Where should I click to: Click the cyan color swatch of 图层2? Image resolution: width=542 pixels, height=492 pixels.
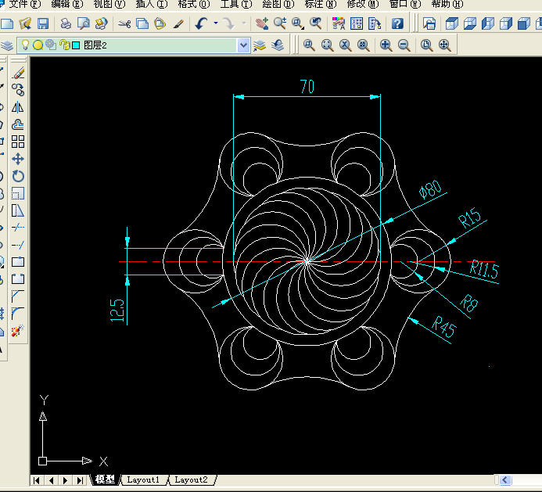76,45
